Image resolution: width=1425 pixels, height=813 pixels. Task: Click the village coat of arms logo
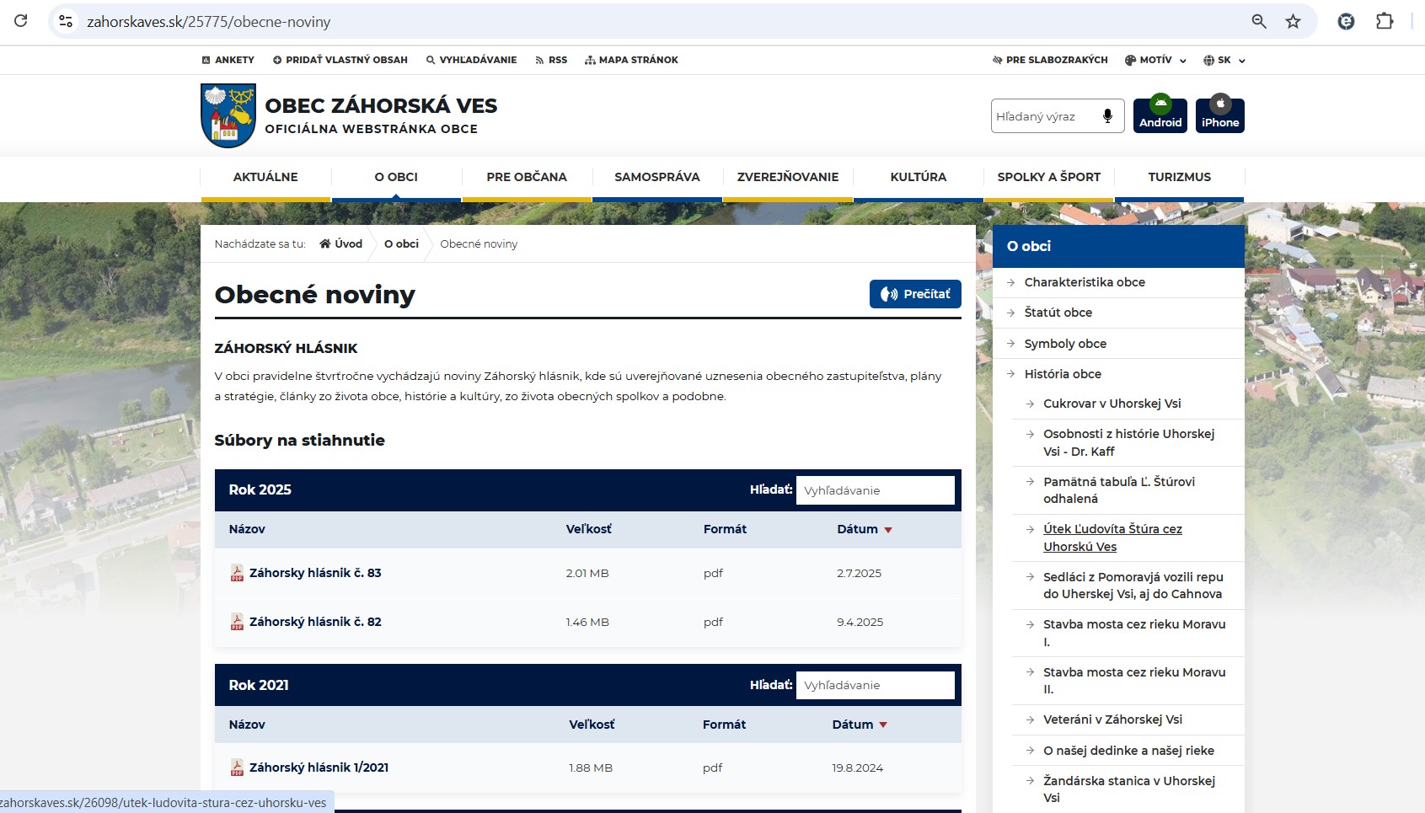pyautogui.click(x=228, y=115)
